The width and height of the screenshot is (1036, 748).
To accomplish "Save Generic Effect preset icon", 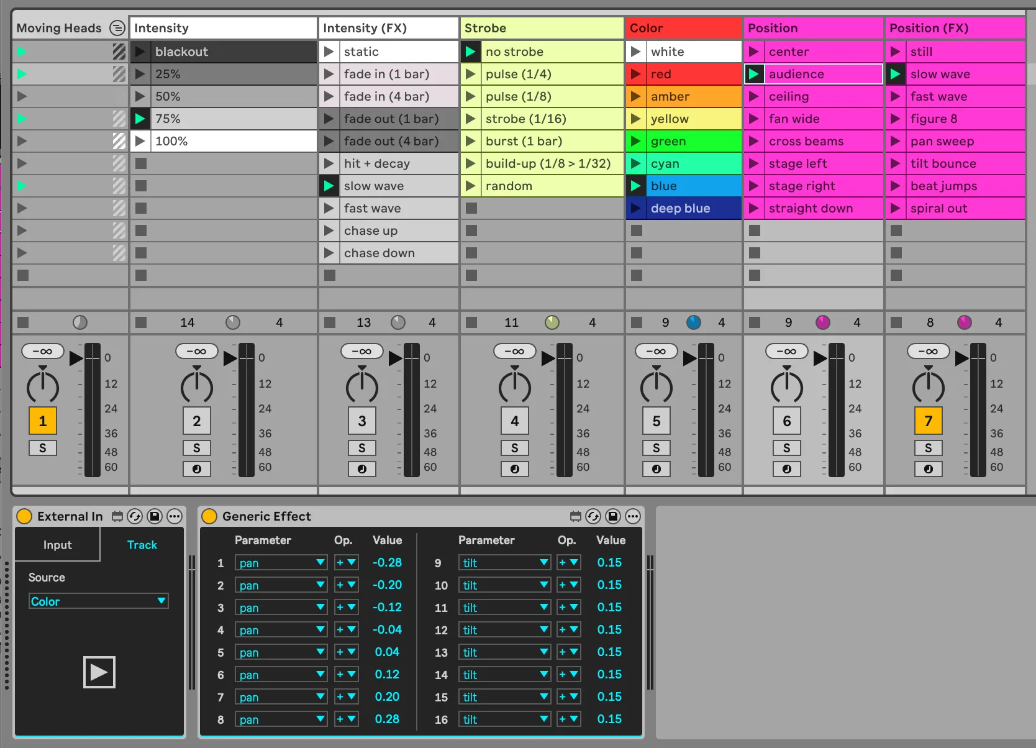I will 613,516.
